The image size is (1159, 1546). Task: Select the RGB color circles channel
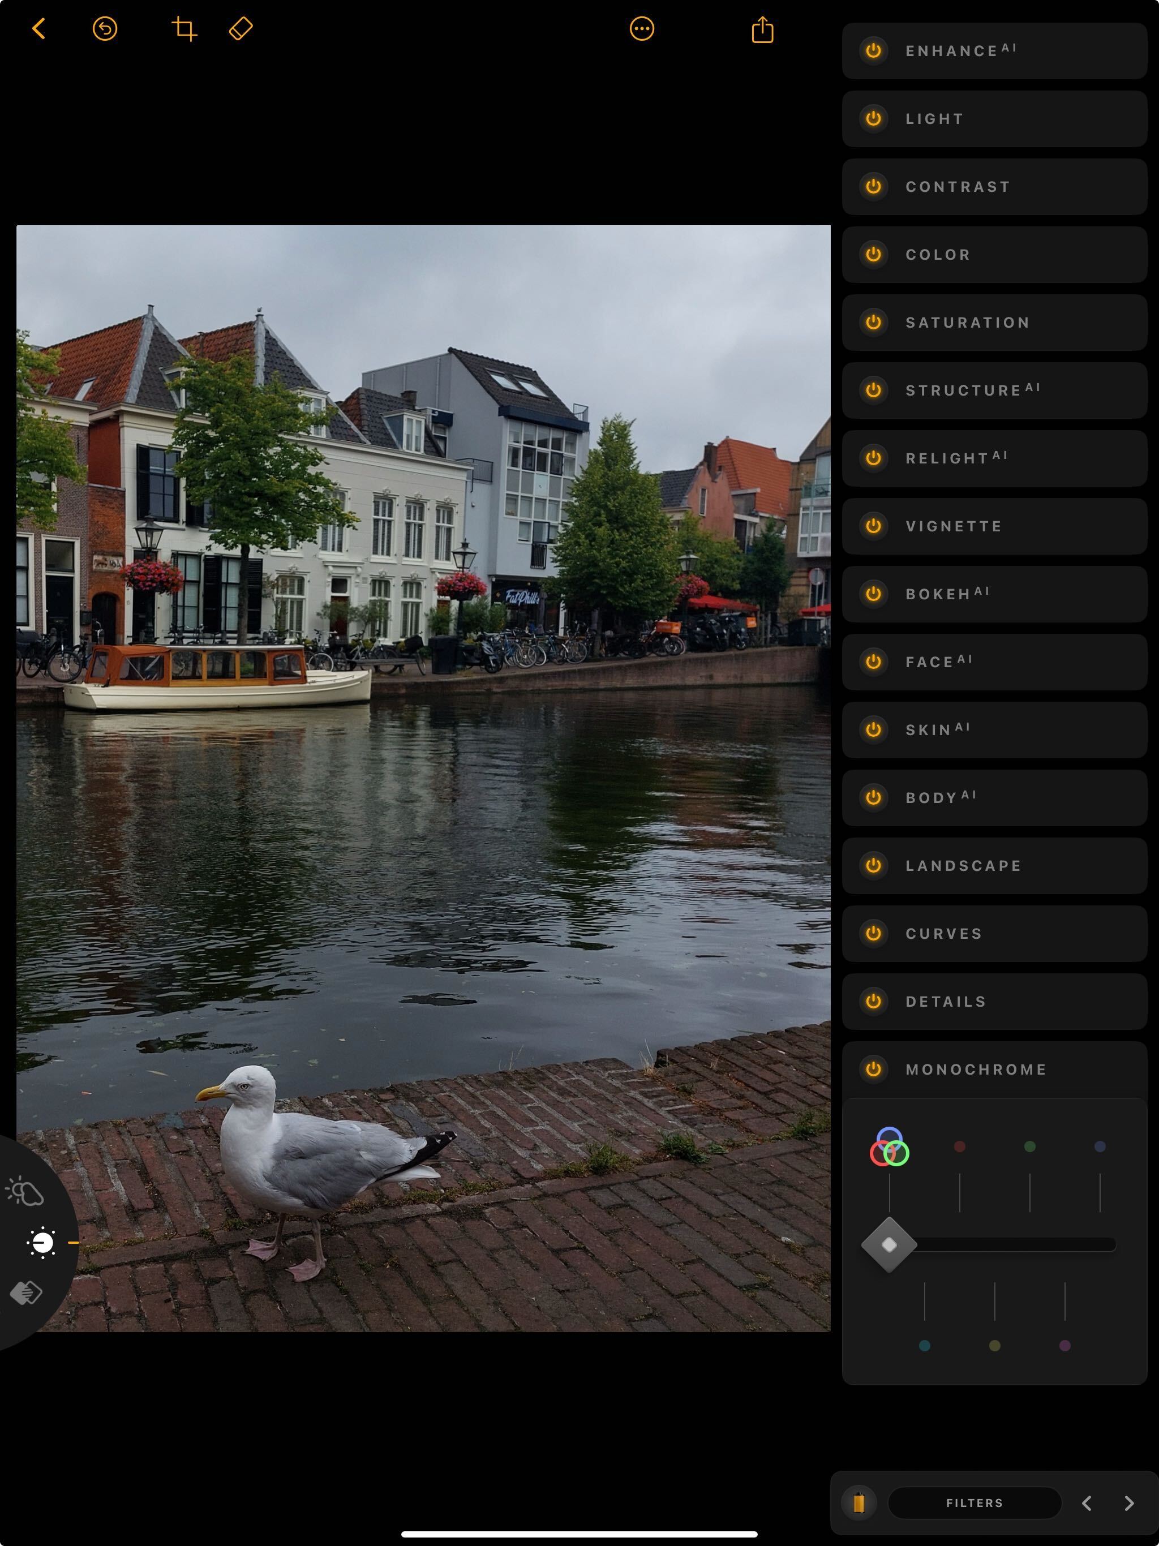click(889, 1148)
